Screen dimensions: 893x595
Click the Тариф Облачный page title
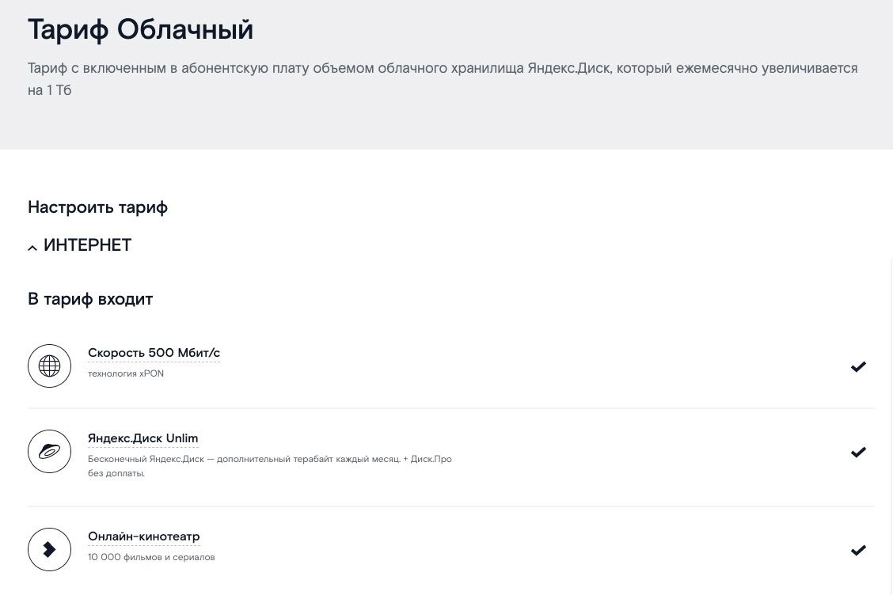pyautogui.click(x=141, y=29)
